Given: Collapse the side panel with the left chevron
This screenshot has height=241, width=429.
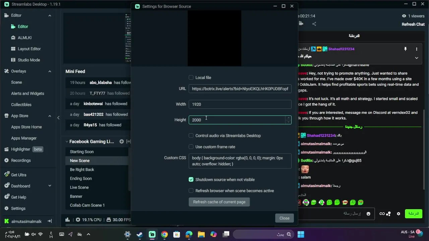Looking at the screenshot, I should click(58, 117).
